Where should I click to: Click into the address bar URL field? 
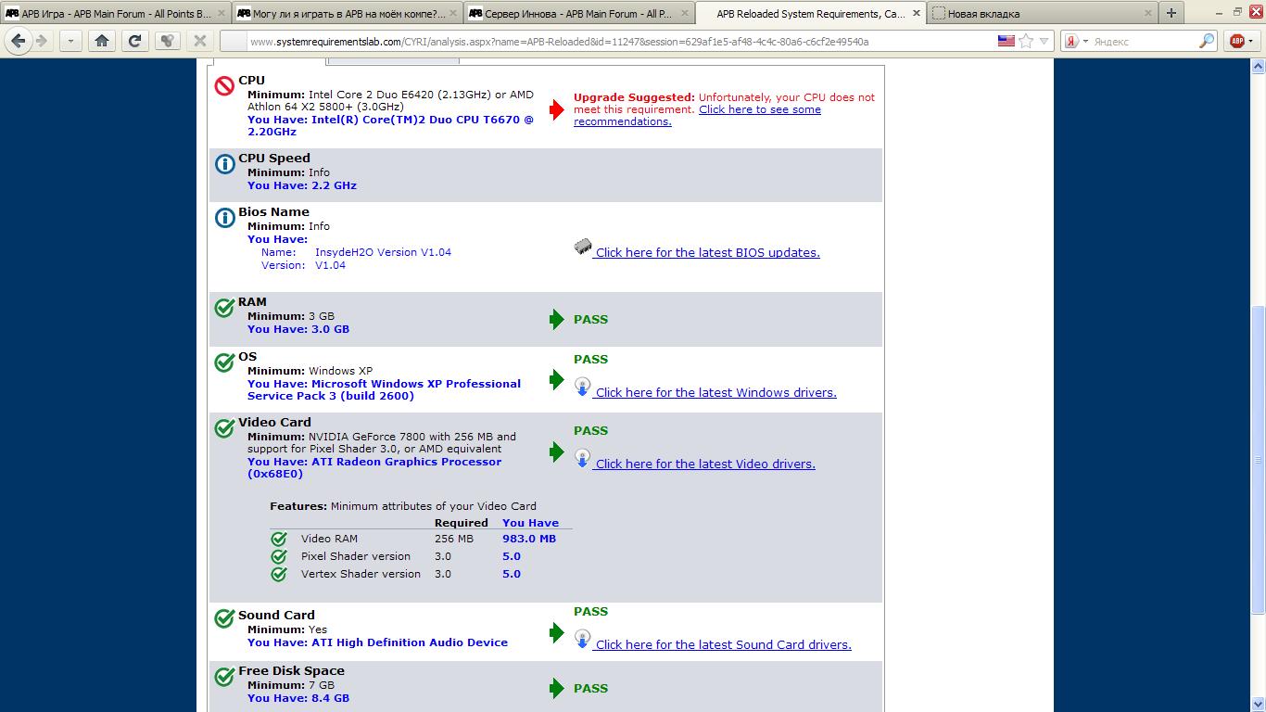click(x=602, y=42)
